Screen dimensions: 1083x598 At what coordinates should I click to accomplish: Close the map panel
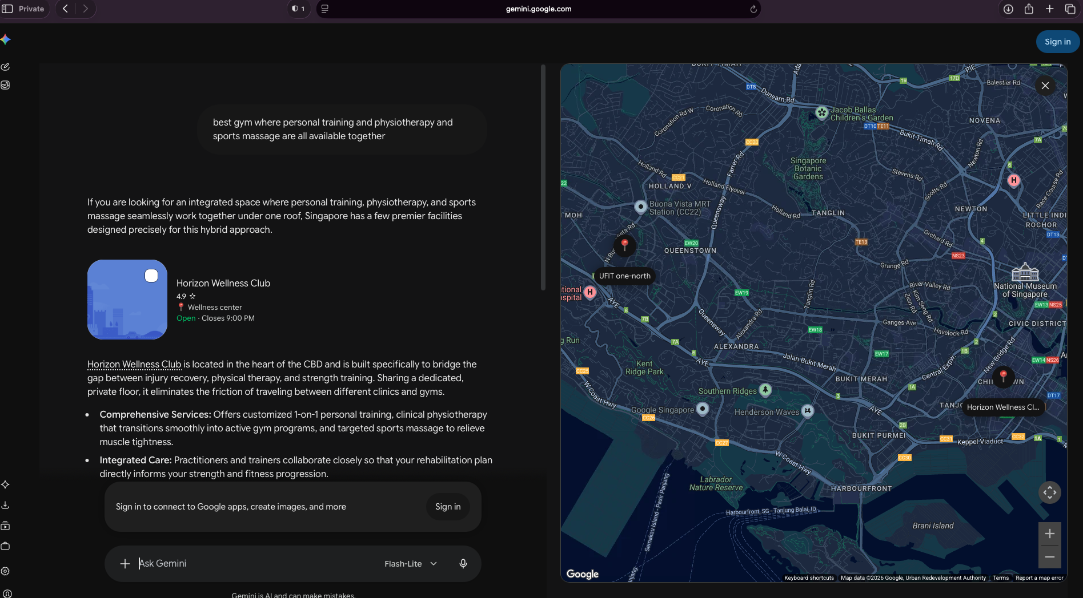[1045, 86]
